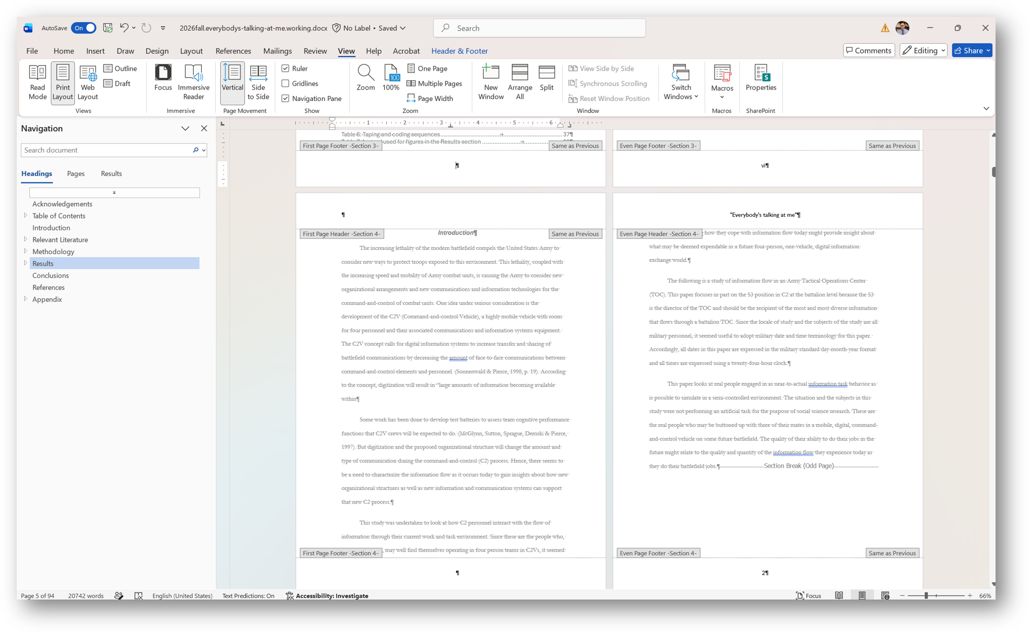This screenshot has width=1029, height=633.
Task: Switch to Read Mode view
Action: pos(37,83)
